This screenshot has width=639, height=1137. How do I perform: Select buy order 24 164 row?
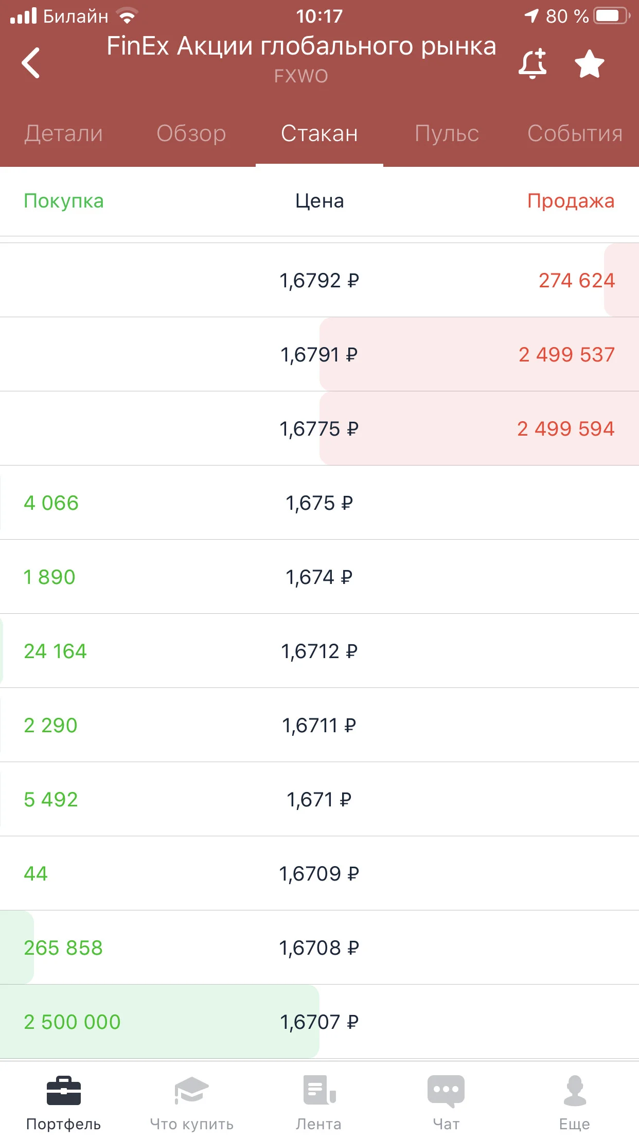[319, 651]
